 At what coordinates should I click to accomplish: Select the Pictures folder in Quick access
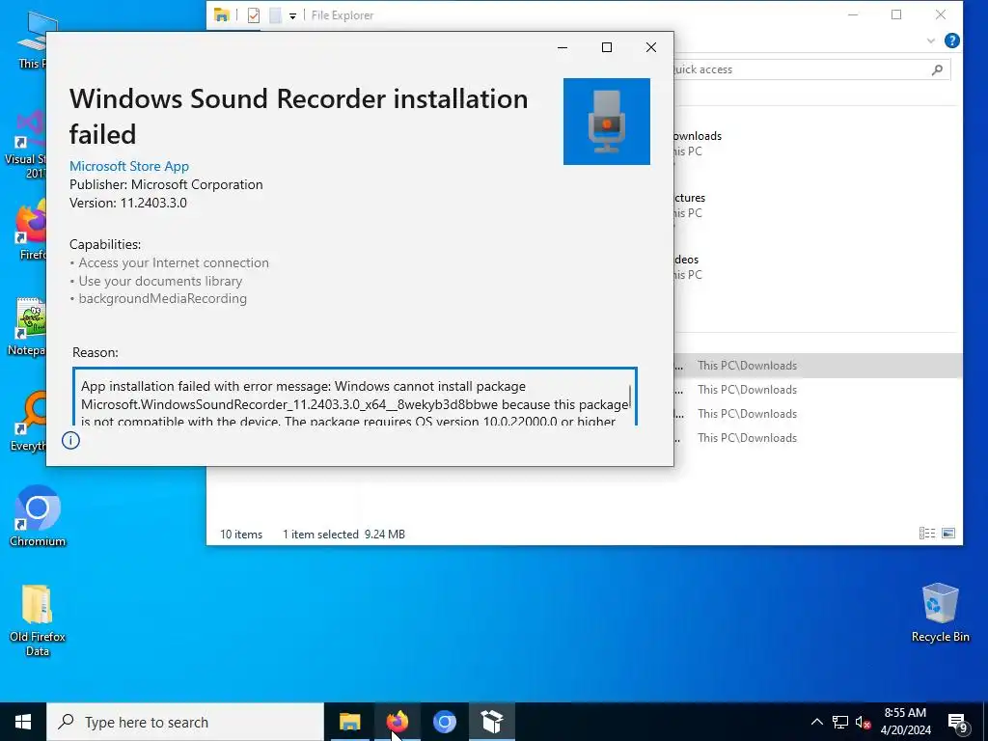click(689, 205)
